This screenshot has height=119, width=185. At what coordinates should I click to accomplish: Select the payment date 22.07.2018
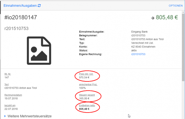tap(11, 109)
